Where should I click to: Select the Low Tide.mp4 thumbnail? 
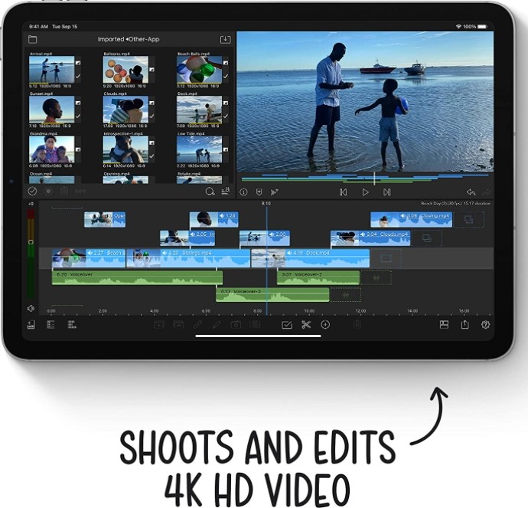click(200, 149)
